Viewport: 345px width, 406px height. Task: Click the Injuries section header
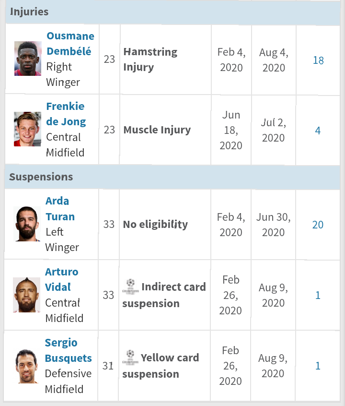point(29,12)
